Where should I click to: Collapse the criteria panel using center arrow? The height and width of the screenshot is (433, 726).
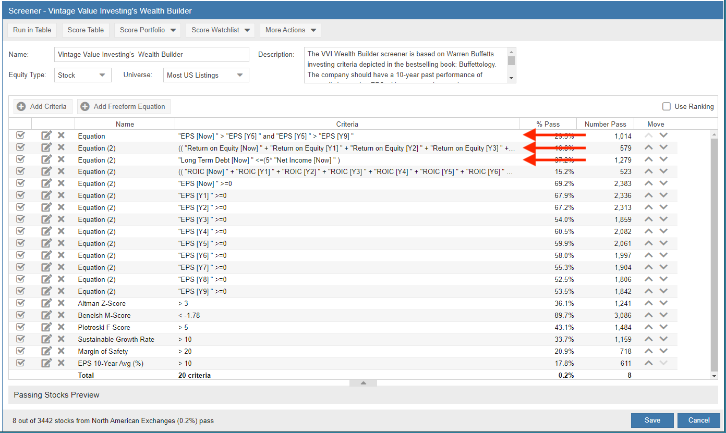pos(364,382)
